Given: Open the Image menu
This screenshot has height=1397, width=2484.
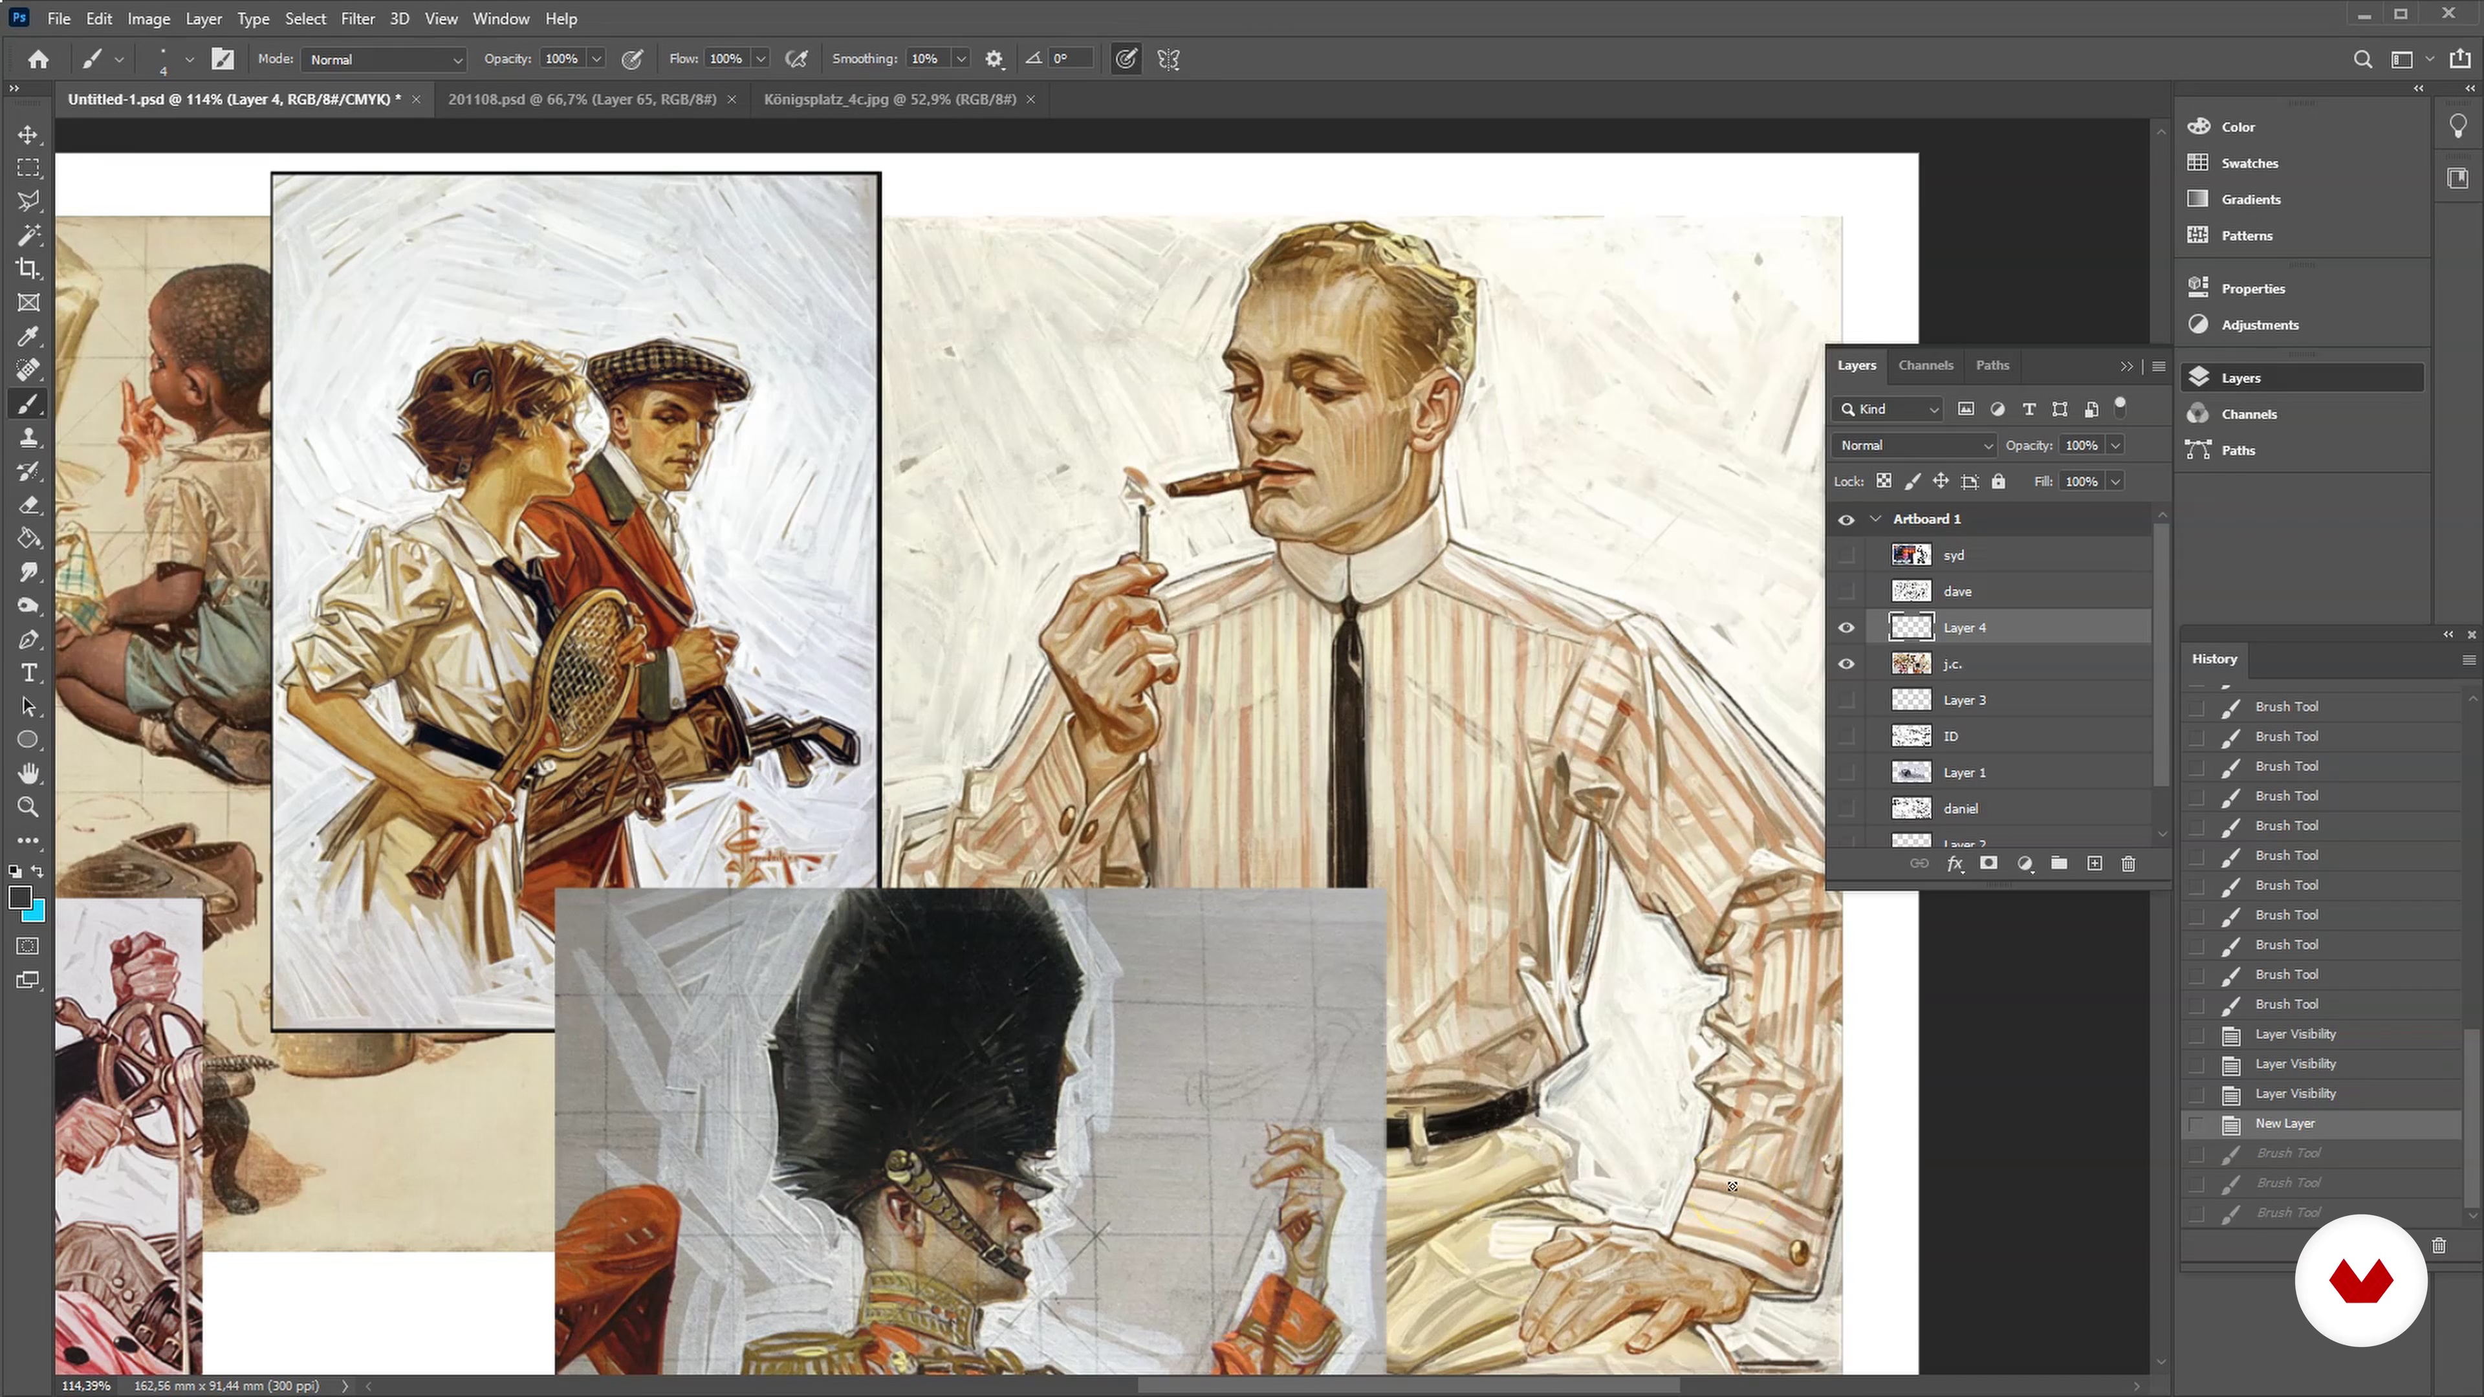Looking at the screenshot, I should pyautogui.click(x=149, y=18).
